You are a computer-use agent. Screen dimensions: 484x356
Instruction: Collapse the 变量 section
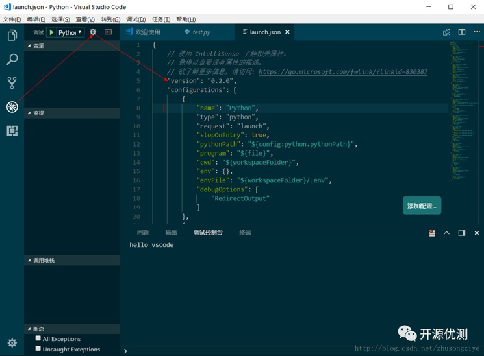72,45
